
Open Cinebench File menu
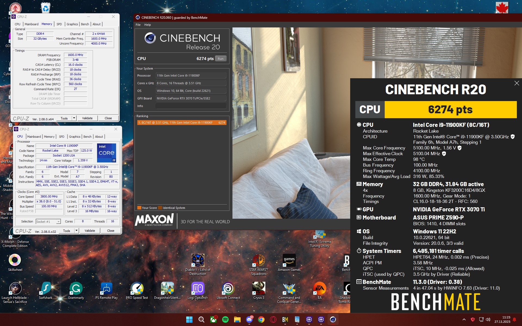tap(138, 25)
